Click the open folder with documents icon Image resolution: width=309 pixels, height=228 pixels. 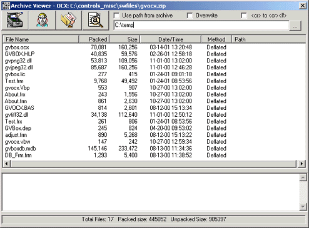tap(69, 20)
